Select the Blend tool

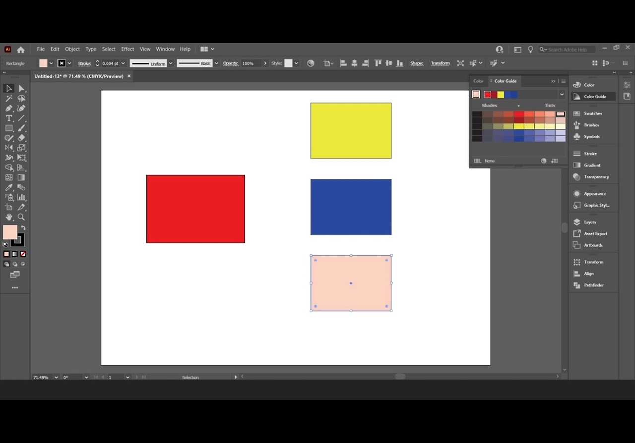point(21,187)
